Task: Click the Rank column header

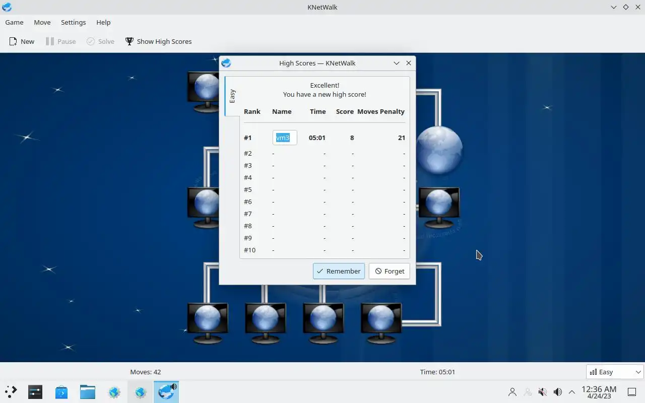Action: (x=252, y=111)
